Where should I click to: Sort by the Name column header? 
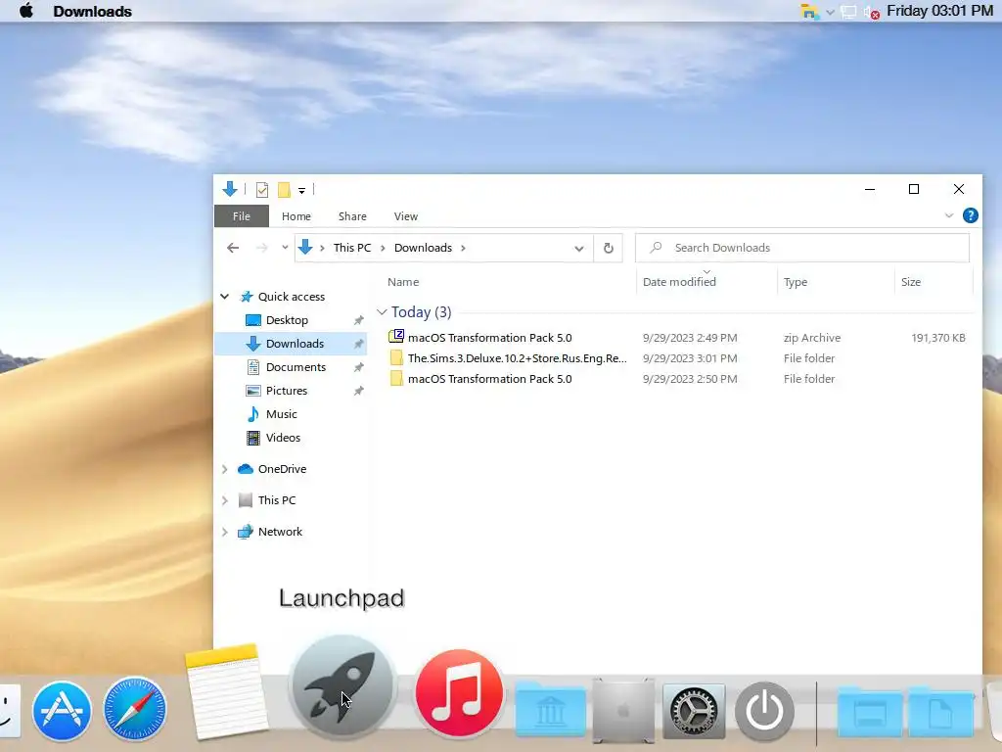coord(403,282)
